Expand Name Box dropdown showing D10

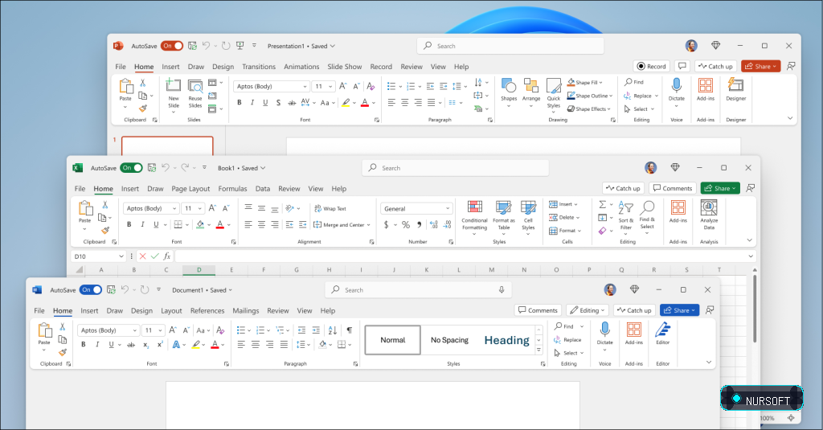point(121,256)
